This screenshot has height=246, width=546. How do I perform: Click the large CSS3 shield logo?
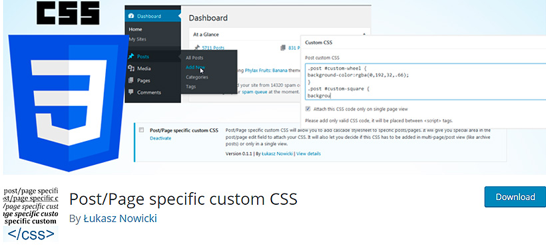point(68,102)
